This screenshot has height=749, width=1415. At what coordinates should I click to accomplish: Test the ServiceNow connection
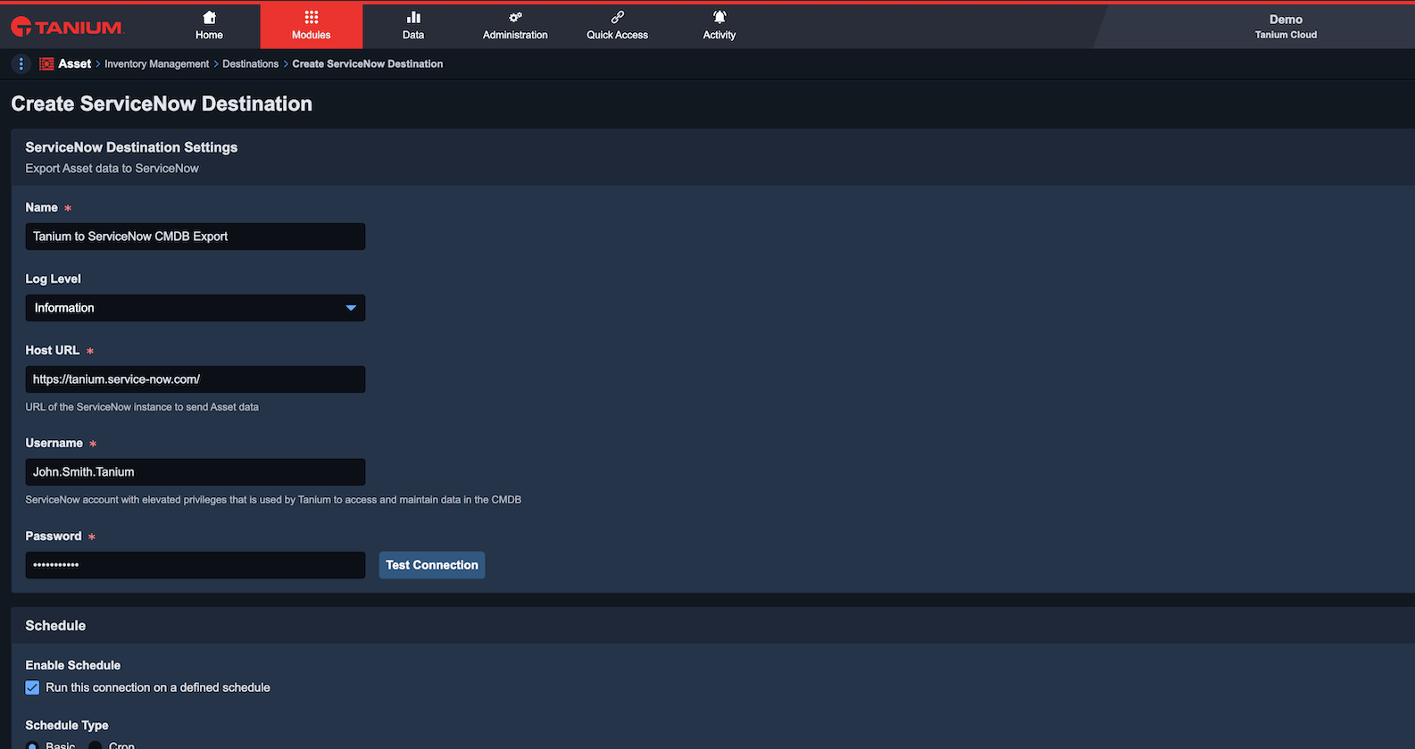coord(432,565)
